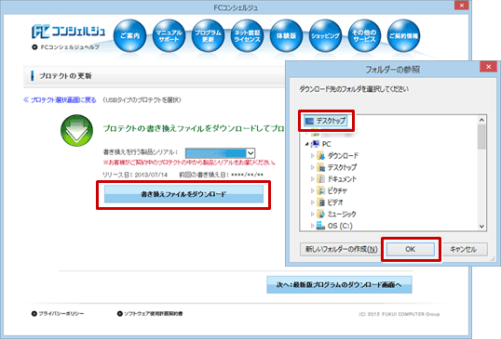Expand the OS (C:) drive node
This screenshot has height=339, width=501.
click(x=312, y=226)
